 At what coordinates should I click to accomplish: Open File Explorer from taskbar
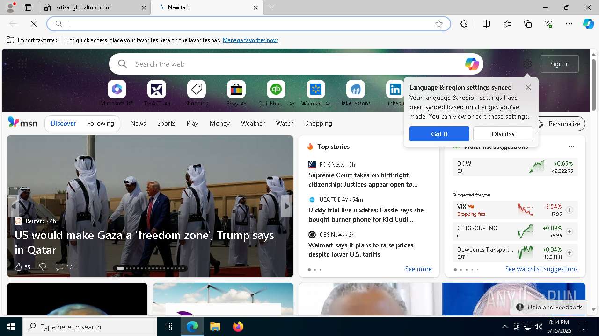click(215, 327)
